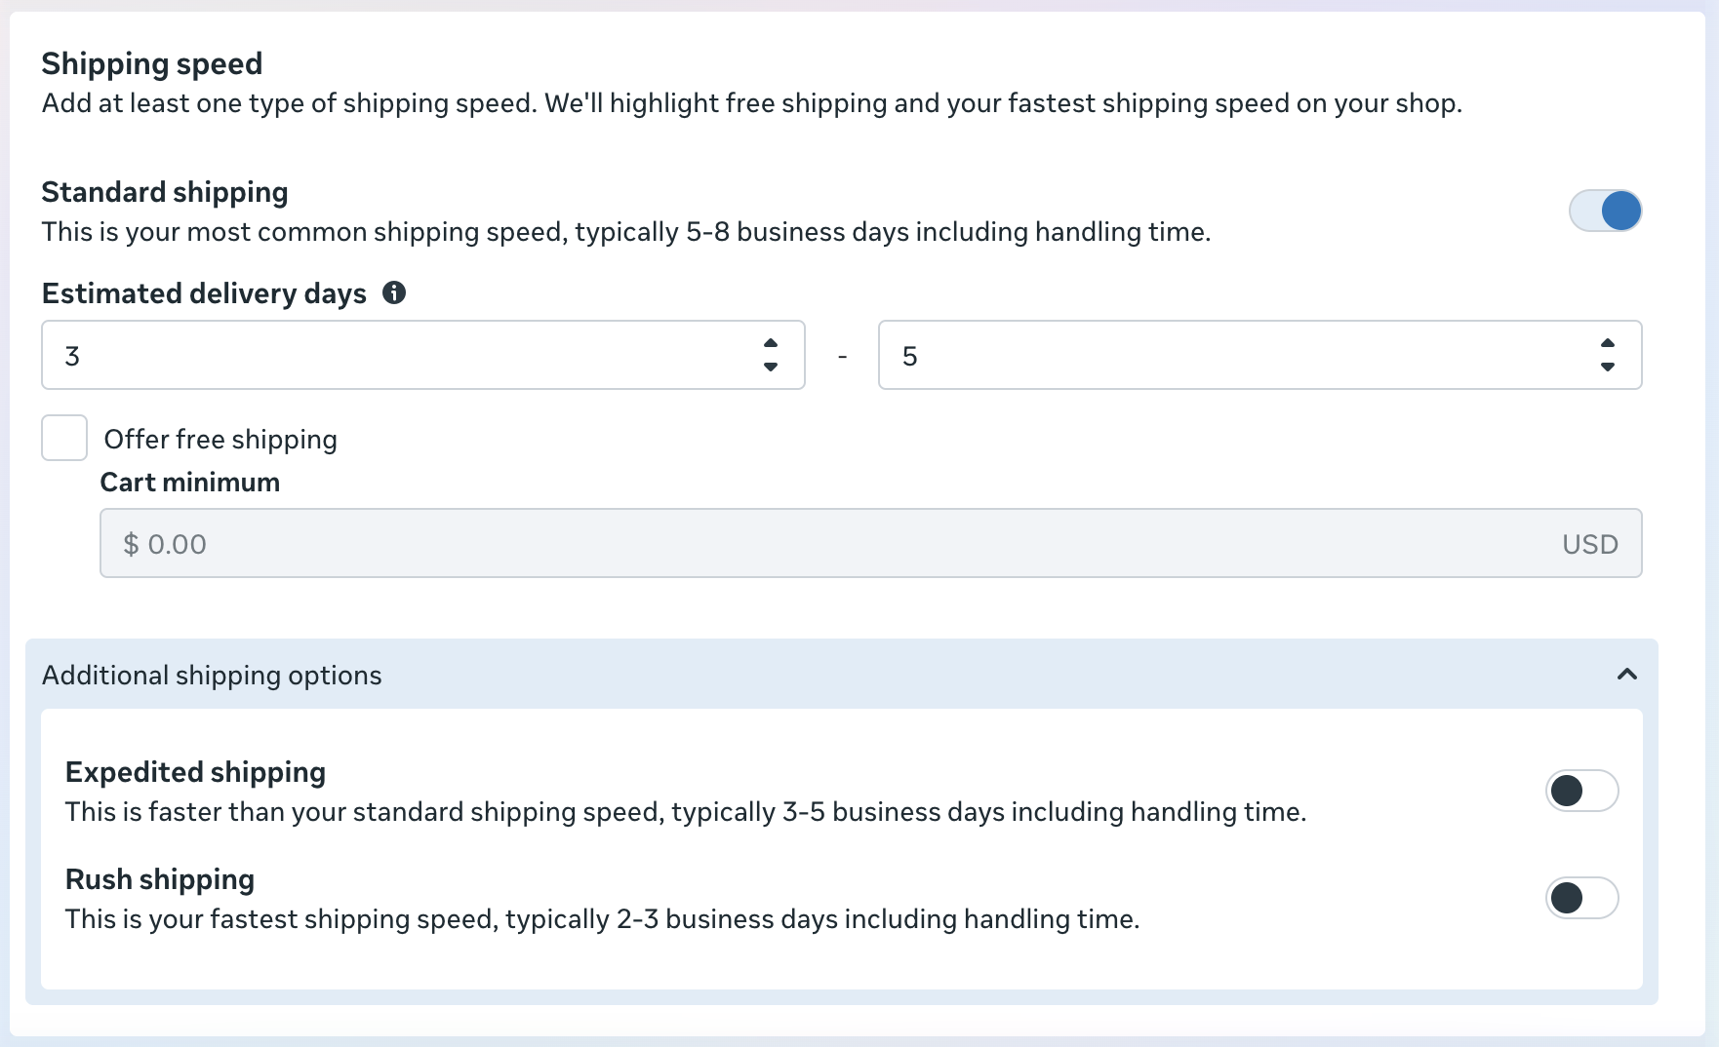Click the Additional shipping options header text
The image size is (1719, 1047).
tap(212, 675)
